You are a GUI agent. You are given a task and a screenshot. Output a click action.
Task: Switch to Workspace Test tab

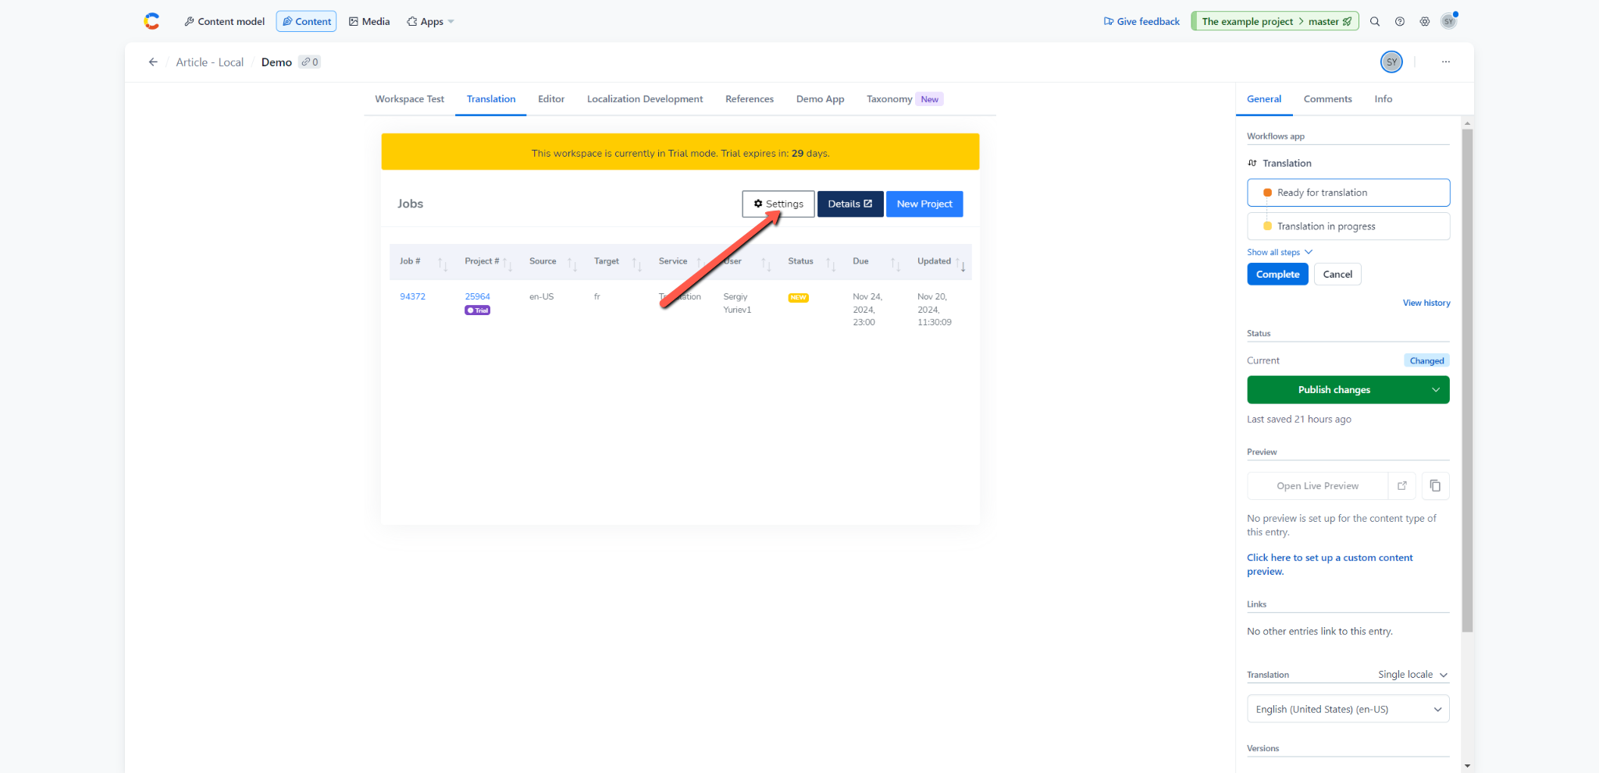pos(409,99)
